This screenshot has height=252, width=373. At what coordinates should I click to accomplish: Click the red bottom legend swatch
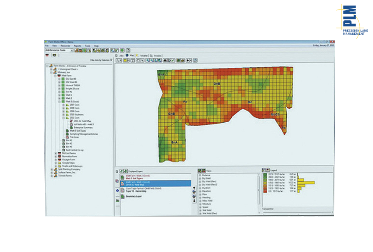point(265,191)
